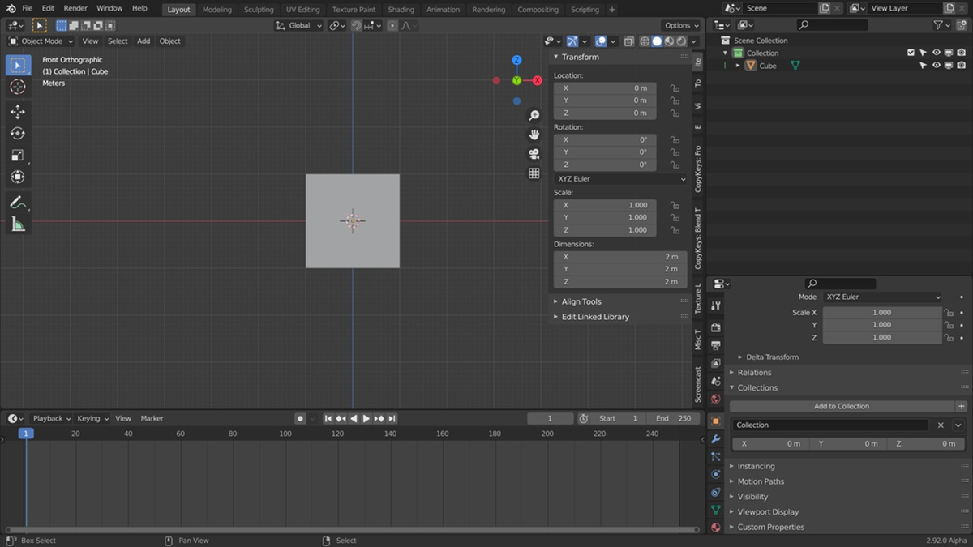Select the Annotate tool
Image resolution: width=973 pixels, height=547 pixels.
[18, 202]
